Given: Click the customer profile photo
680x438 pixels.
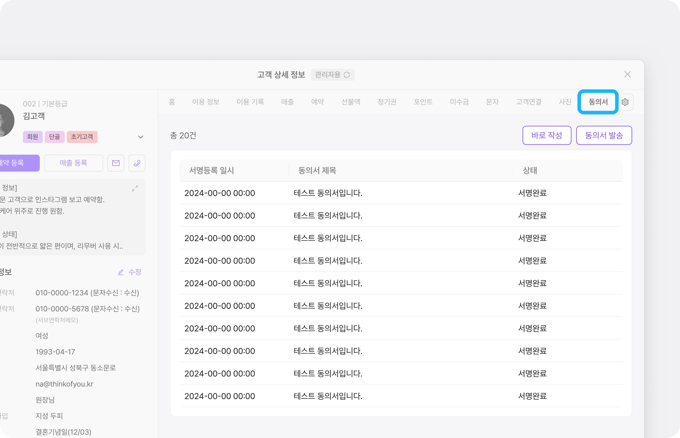Looking at the screenshot, I should point(6,120).
